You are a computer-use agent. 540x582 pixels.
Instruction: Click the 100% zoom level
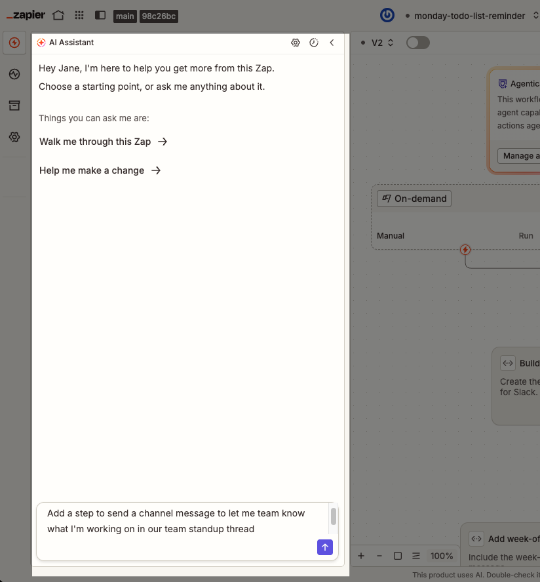pos(442,556)
